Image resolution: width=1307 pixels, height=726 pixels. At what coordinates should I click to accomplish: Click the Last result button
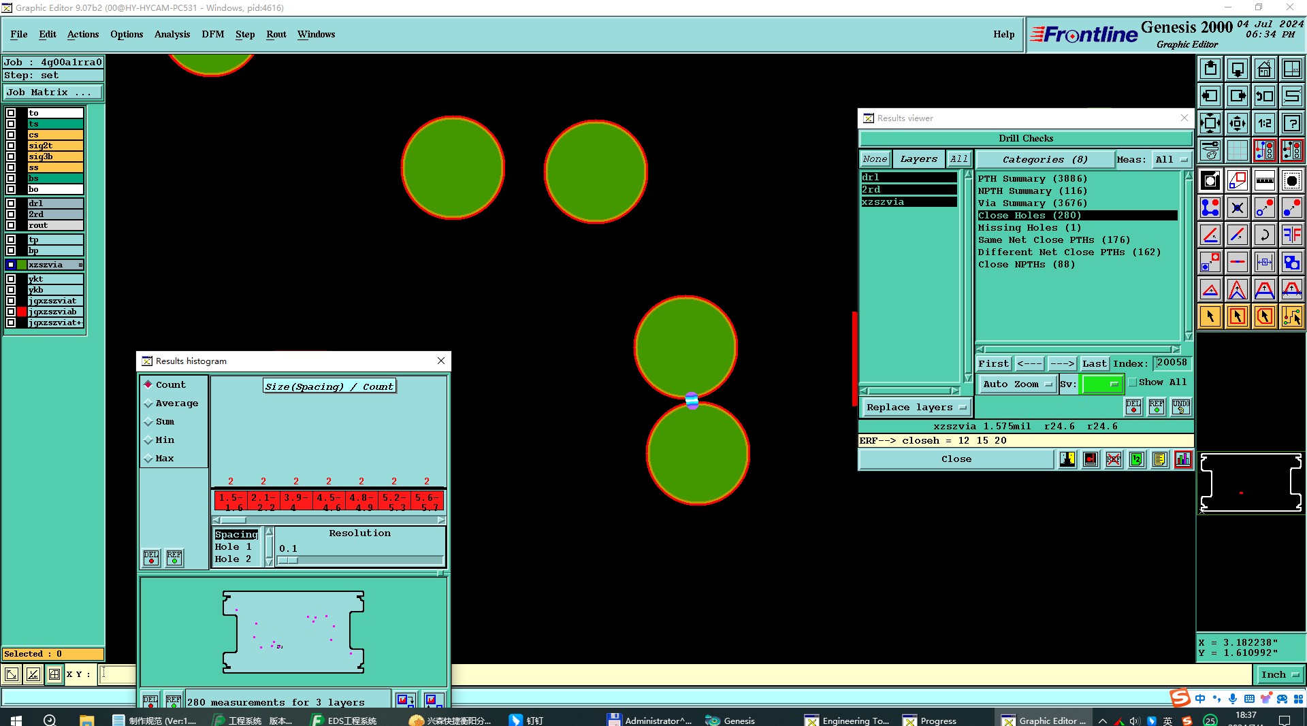[x=1094, y=364]
